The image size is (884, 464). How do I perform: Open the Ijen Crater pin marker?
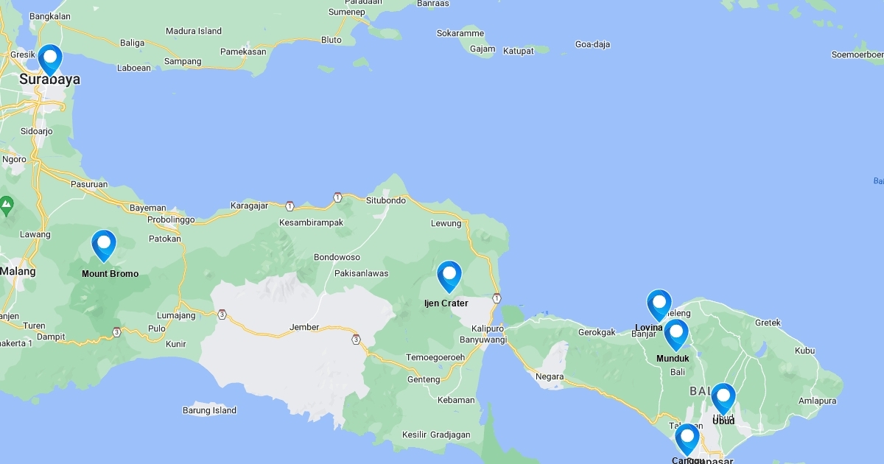coord(449,276)
